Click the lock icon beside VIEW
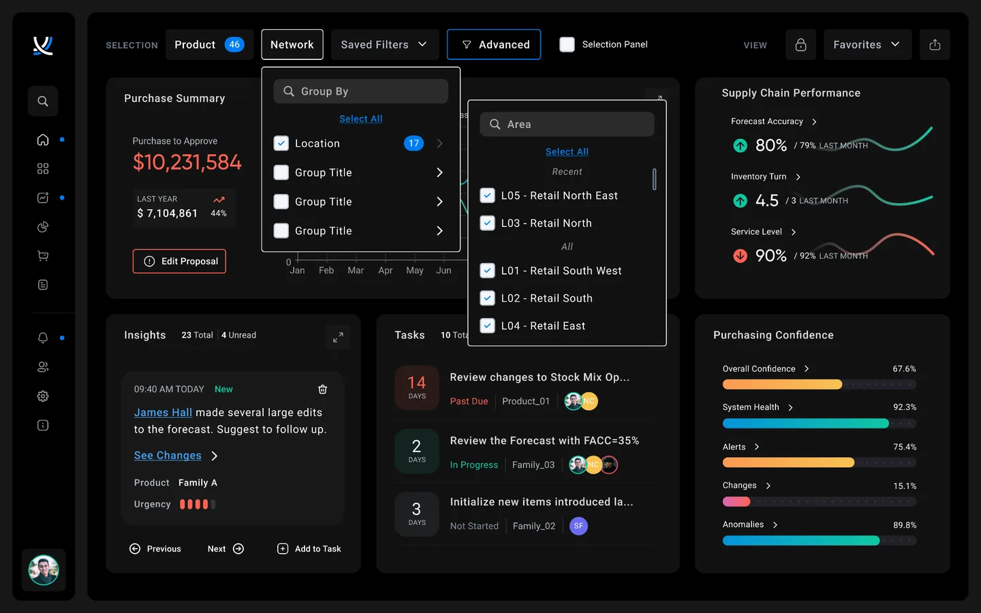 tap(800, 44)
